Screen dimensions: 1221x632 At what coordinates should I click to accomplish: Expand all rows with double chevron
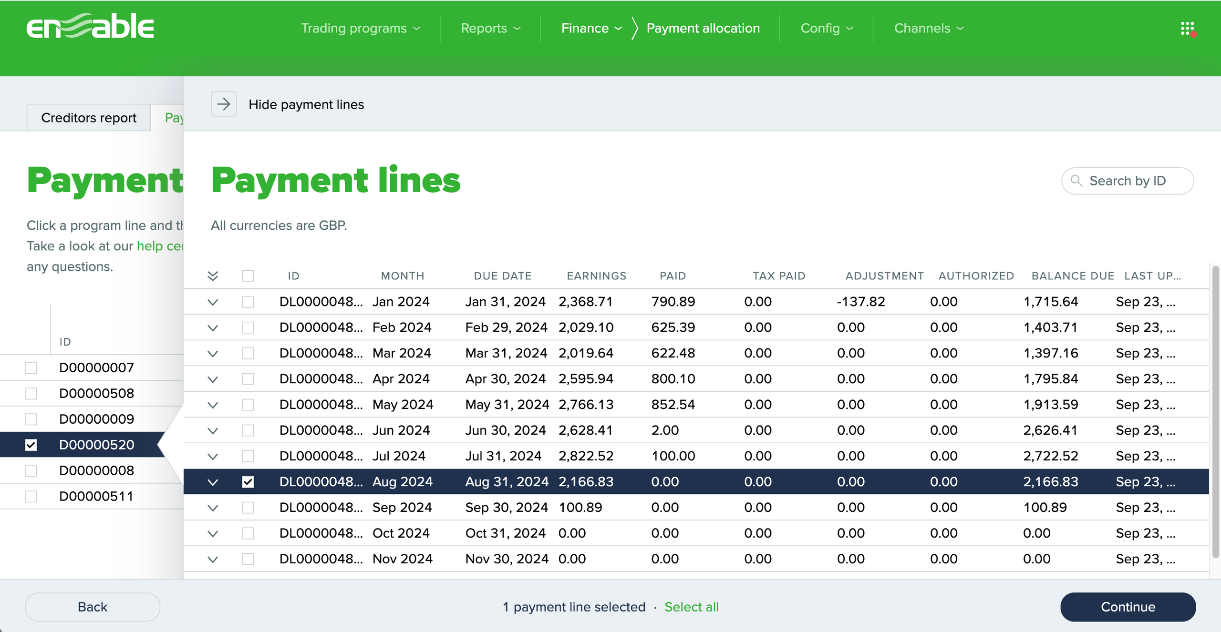(x=213, y=276)
